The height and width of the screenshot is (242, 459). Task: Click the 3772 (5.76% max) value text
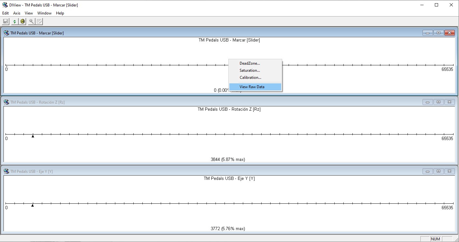[x=228, y=229]
